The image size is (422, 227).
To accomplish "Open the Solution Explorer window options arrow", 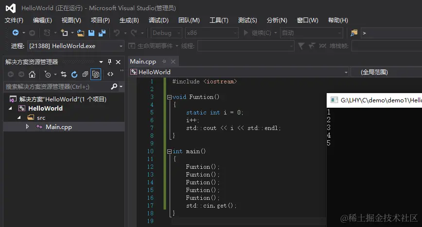I will pos(101,62).
